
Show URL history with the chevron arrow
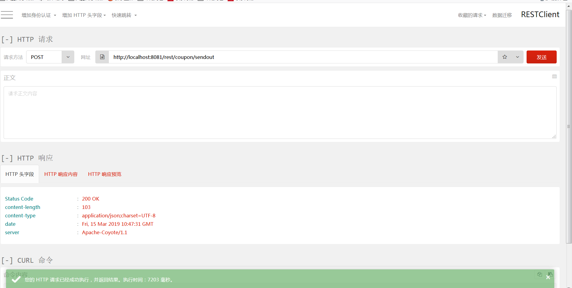[x=517, y=57]
